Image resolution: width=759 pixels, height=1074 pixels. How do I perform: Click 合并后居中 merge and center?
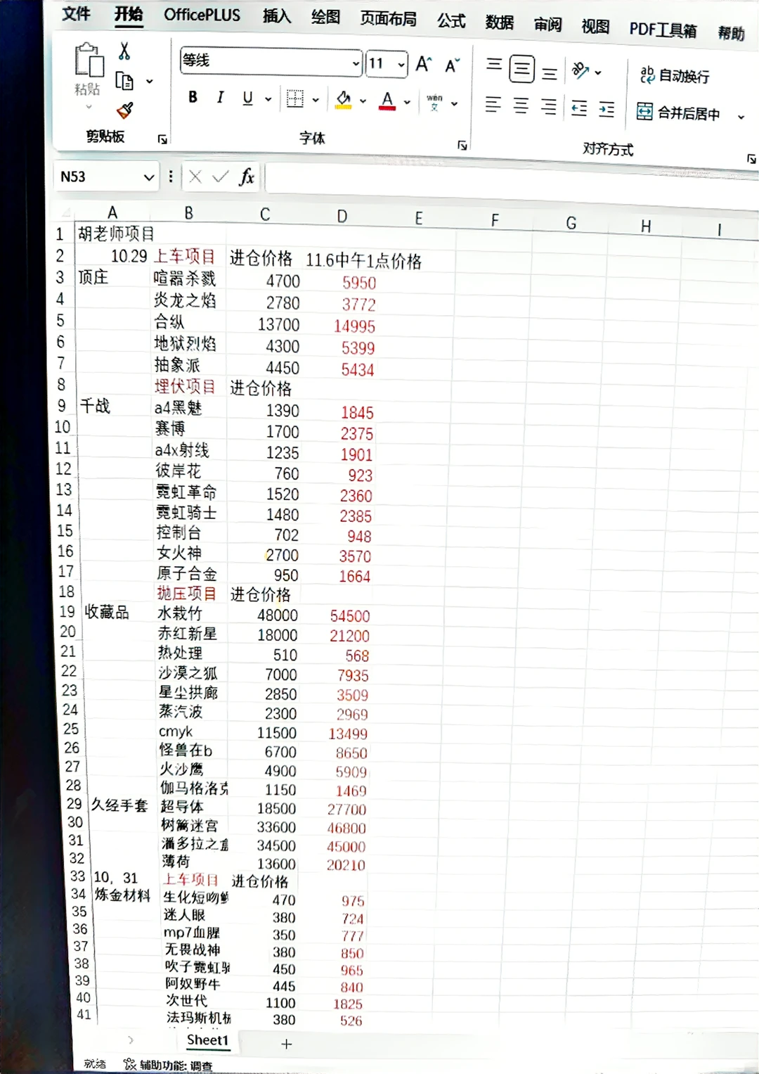[678, 113]
